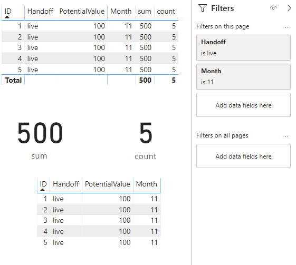
Task: Click live in row 1 of top table
Action: pyautogui.click(x=33, y=26)
